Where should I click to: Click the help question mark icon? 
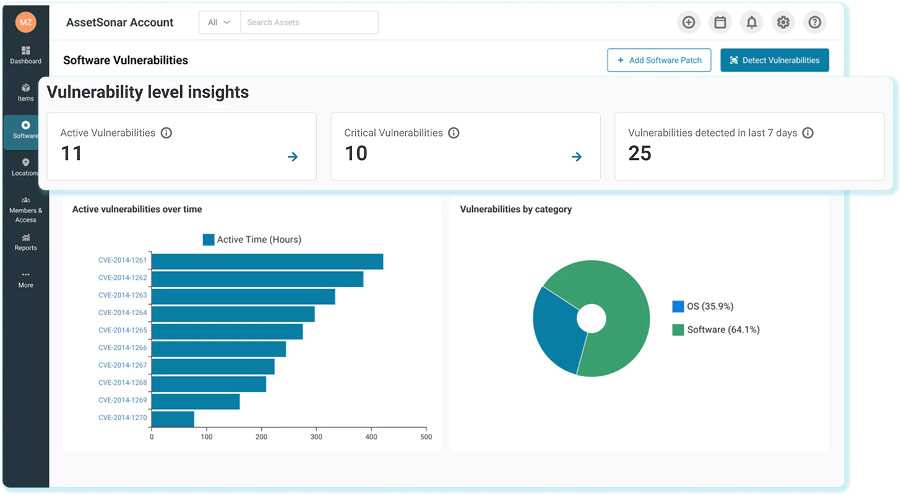pos(814,23)
